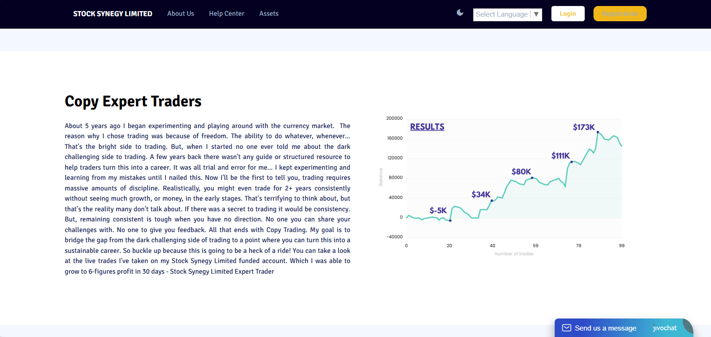
Task: Open the Select Language dropdown
Action: click(x=507, y=14)
